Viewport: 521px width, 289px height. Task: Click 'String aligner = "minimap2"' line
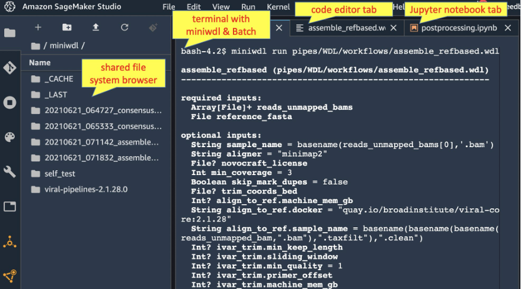259,154
